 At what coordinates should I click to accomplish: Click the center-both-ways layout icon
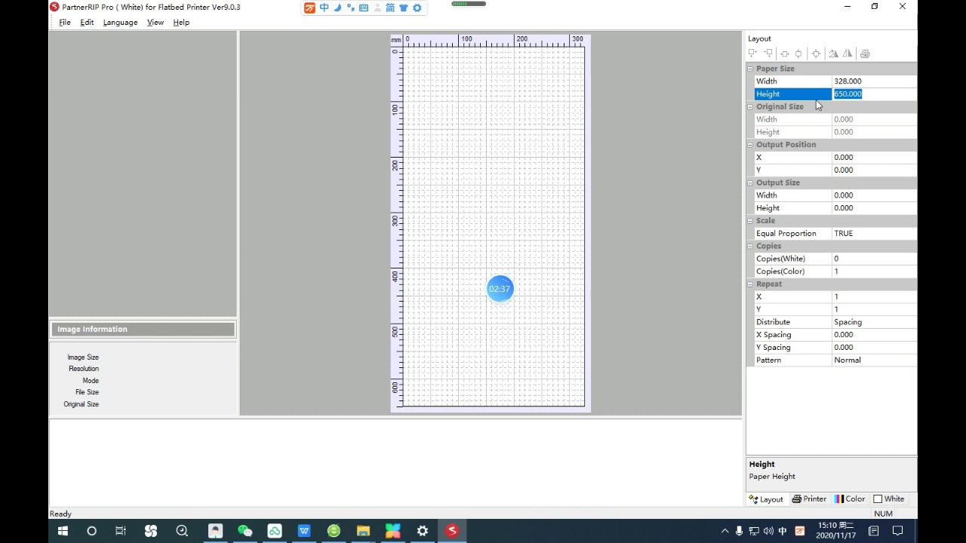(x=816, y=54)
